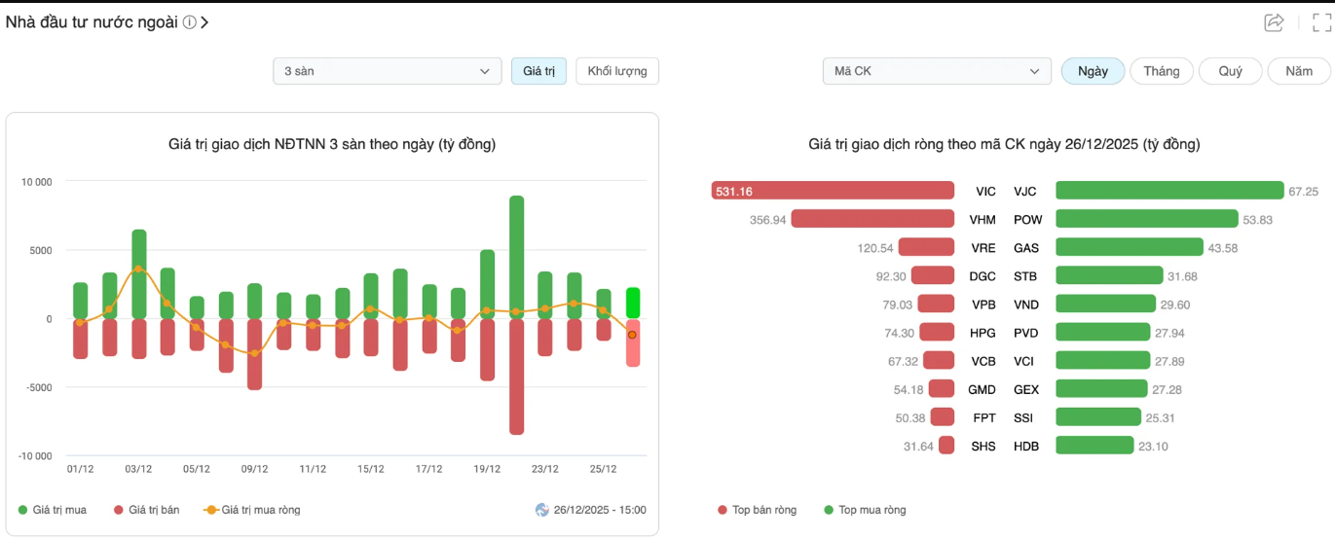
Task: Click the globe icon next to 26/12/2025 - 15:00
Action: [x=542, y=510]
